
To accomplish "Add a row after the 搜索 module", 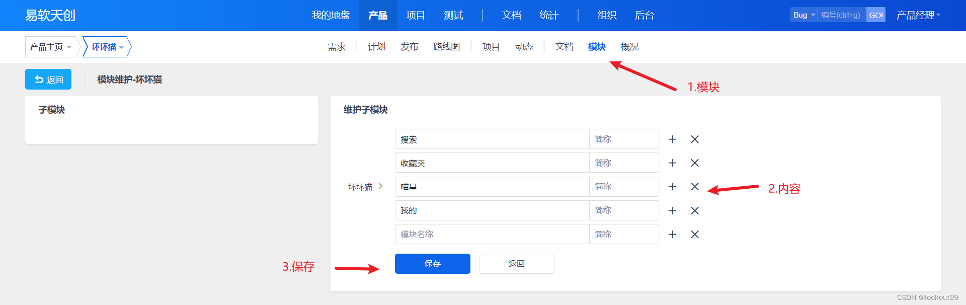I will point(672,139).
